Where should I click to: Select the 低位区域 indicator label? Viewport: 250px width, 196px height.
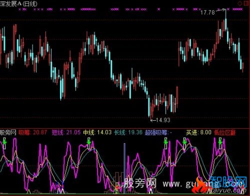[225, 133]
